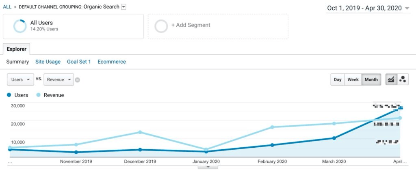Go back to ALL channels link
The image size is (416, 170).
pyautogui.click(x=7, y=7)
